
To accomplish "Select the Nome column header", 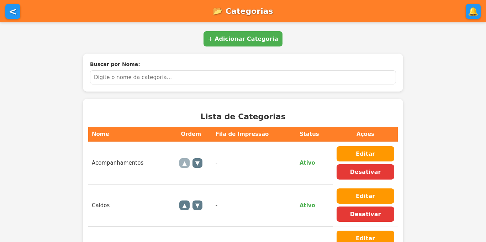I will (x=100, y=134).
